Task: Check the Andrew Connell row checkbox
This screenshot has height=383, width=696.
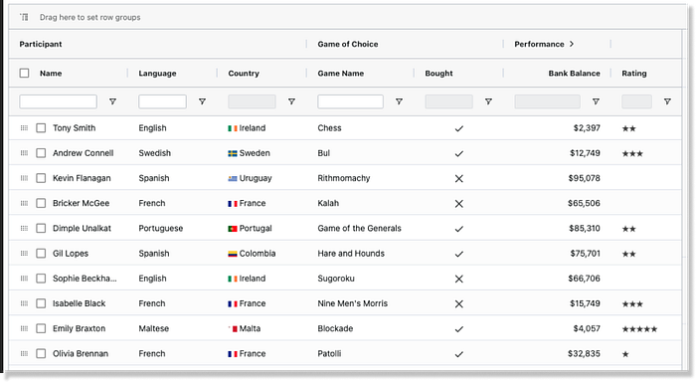Action: point(41,153)
